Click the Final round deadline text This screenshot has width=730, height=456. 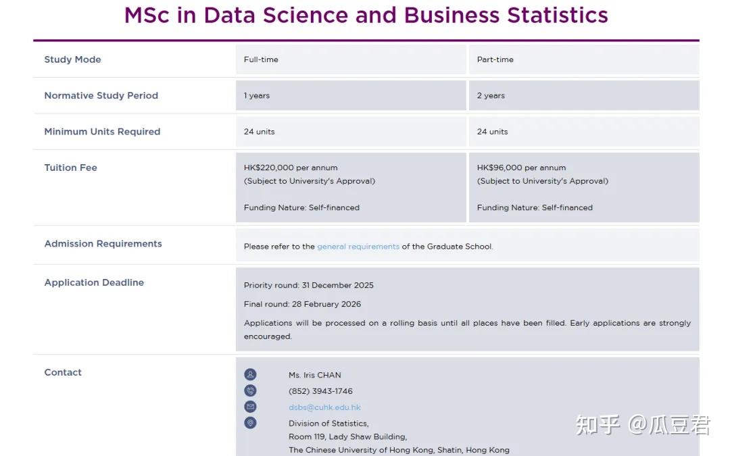click(x=303, y=304)
